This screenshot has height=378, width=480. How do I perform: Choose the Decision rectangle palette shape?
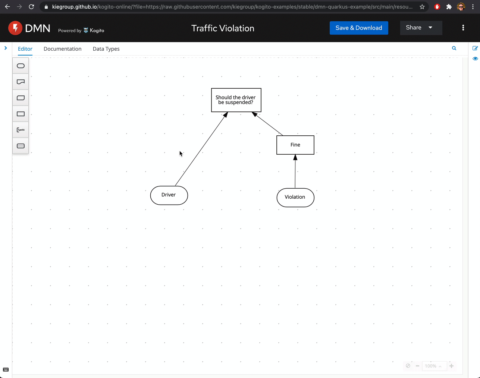point(21,114)
